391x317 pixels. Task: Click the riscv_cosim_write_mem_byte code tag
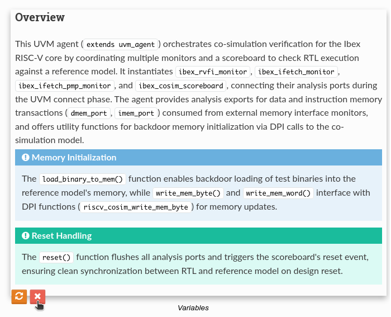click(x=136, y=207)
